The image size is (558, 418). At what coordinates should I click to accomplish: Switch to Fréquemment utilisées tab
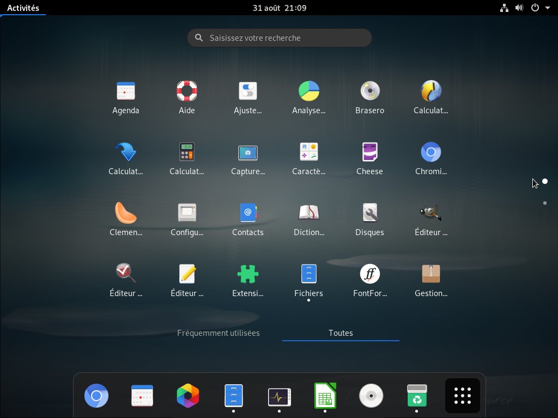coord(219,333)
